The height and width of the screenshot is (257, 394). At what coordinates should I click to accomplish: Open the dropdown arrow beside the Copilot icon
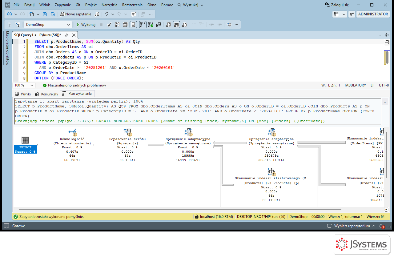pos(344,14)
